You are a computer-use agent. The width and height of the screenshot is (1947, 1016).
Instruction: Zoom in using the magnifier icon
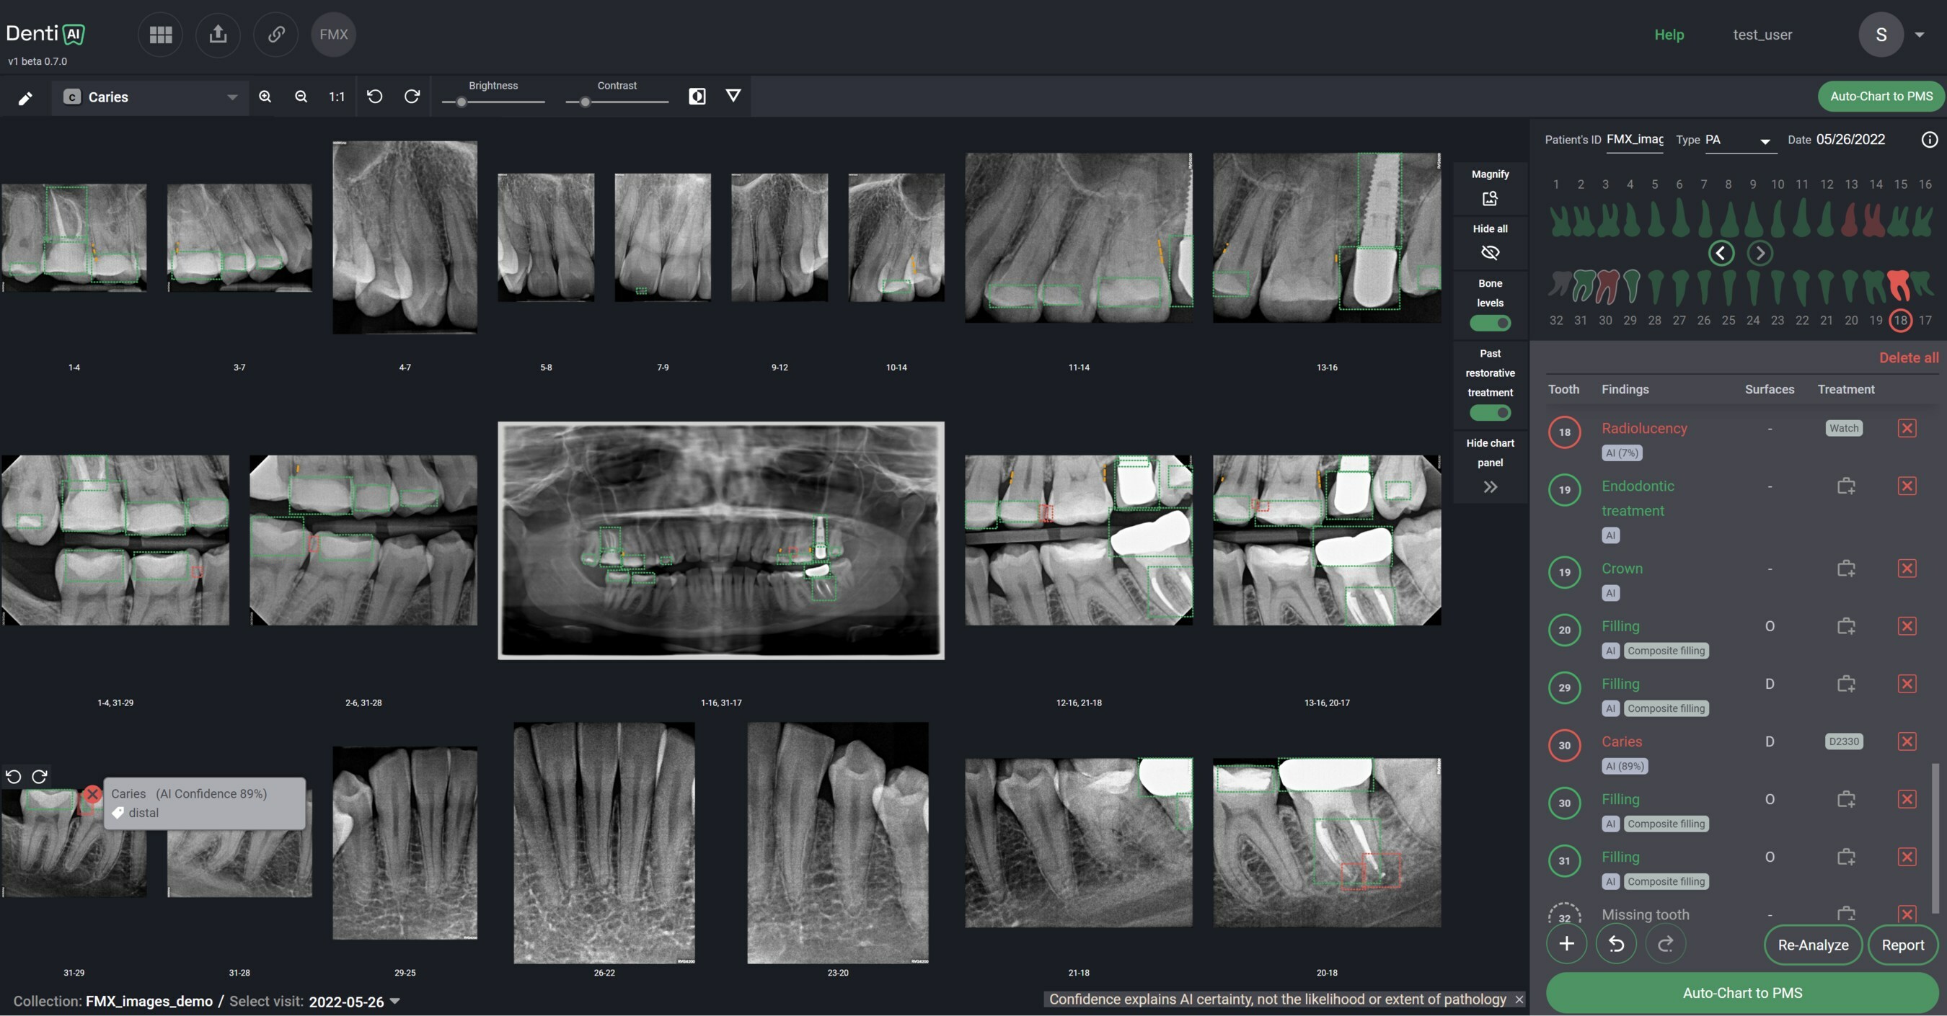[x=265, y=97]
